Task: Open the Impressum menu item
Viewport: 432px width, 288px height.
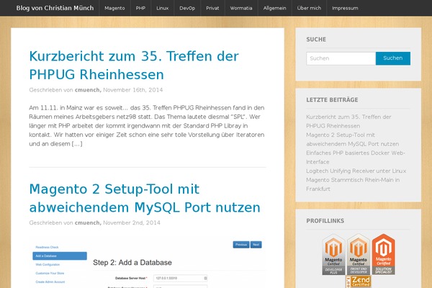Action: (x=345, y=8)
